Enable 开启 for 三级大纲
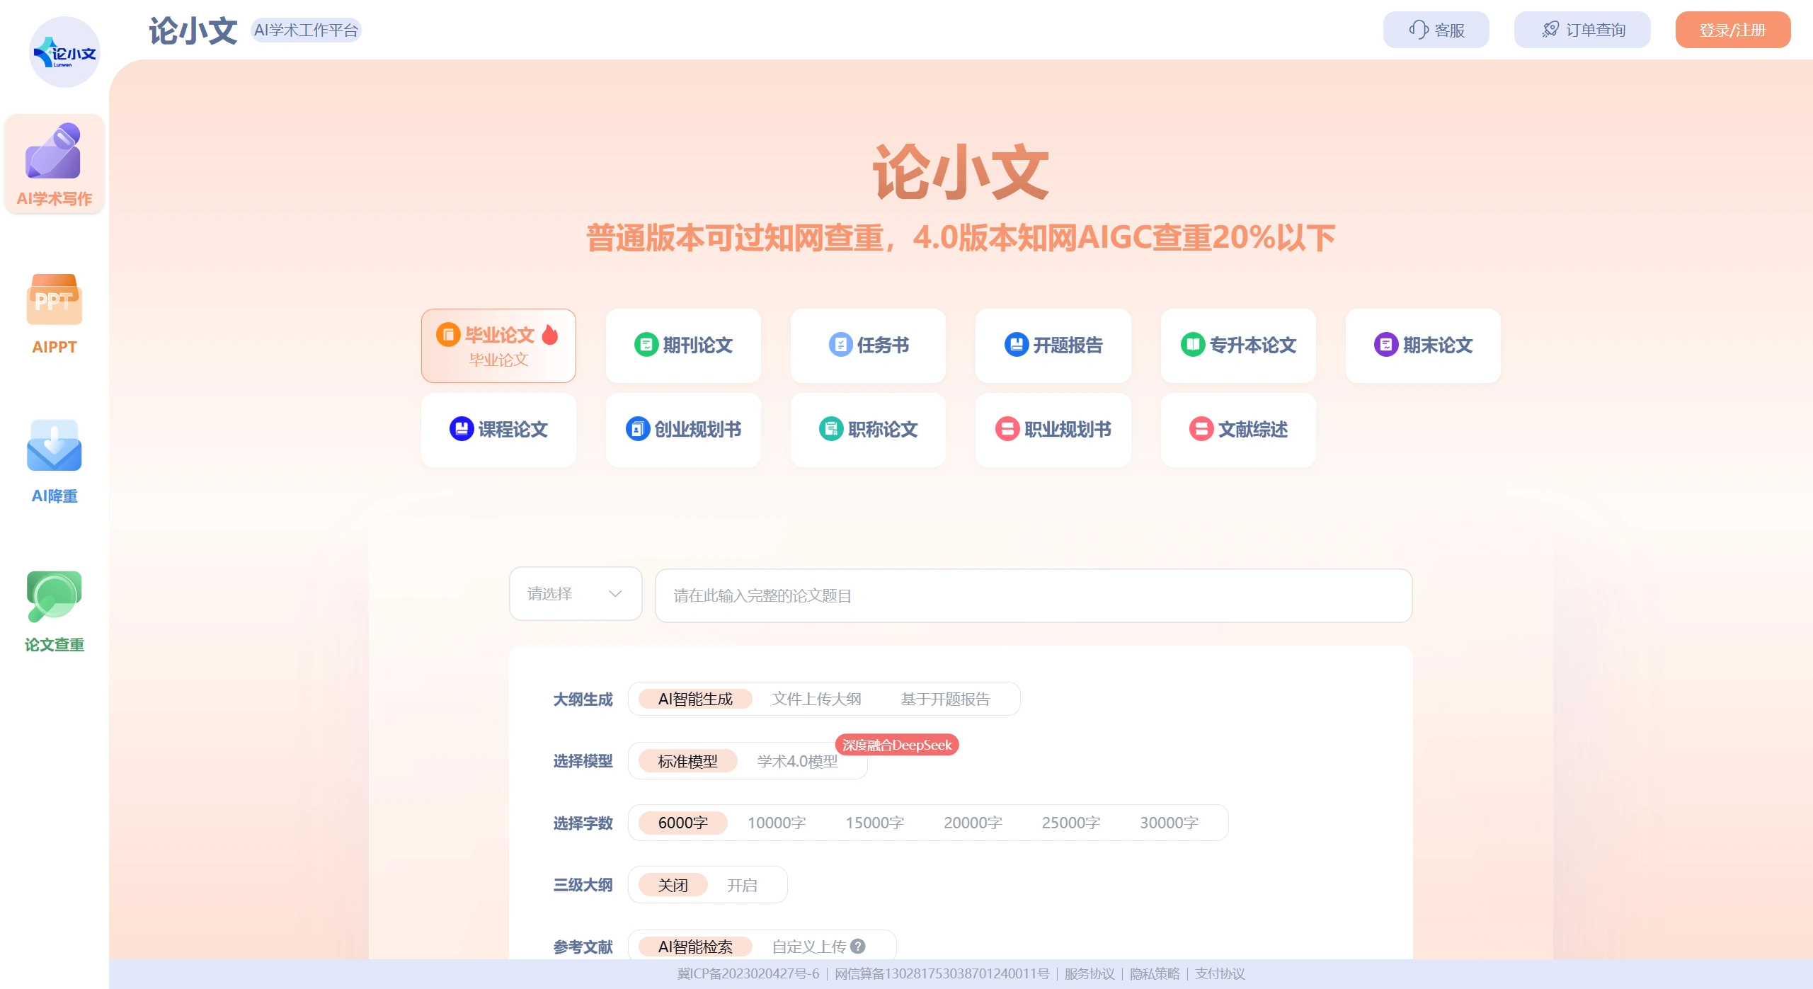The image size is (1813, 989). tap(742, 884)
